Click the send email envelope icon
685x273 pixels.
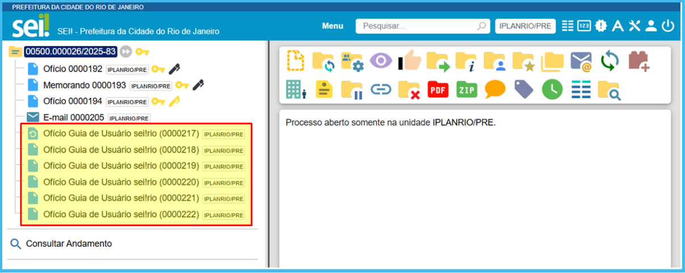(581, 61)
